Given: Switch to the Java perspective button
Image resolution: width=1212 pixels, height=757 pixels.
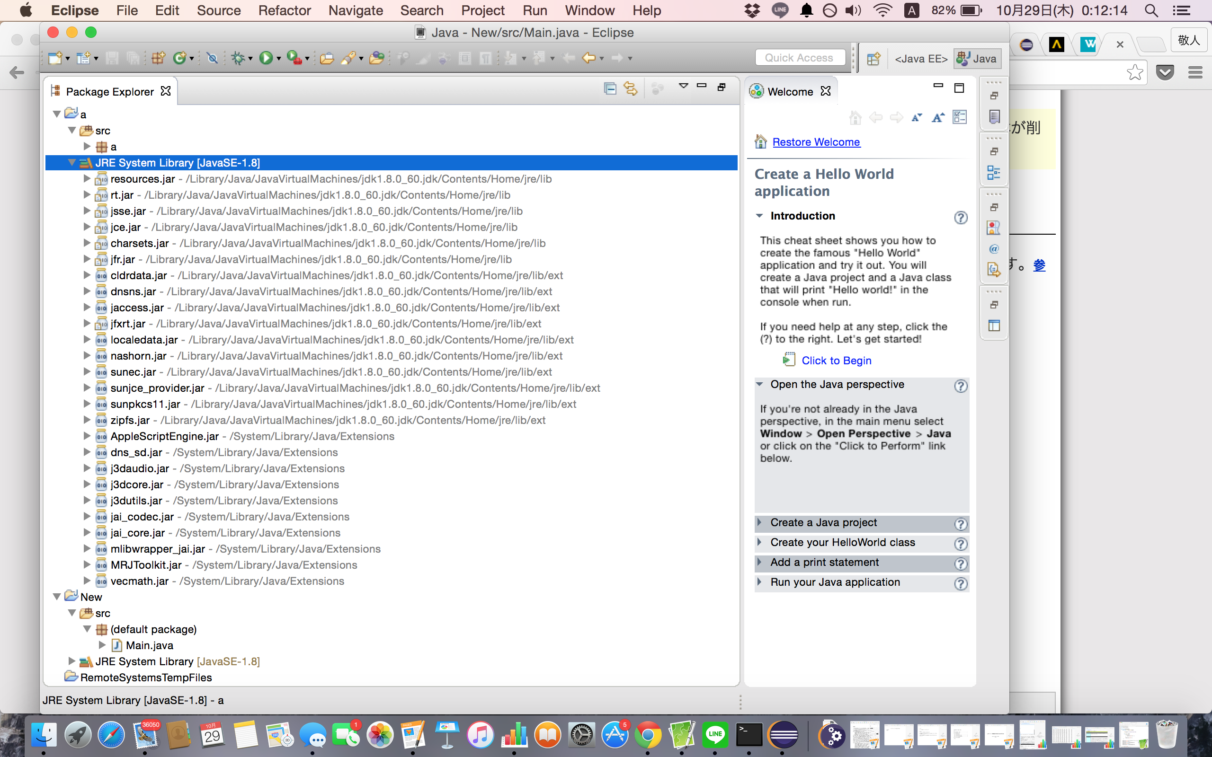Looking at the screenshot, I should [x=977, y=59].
